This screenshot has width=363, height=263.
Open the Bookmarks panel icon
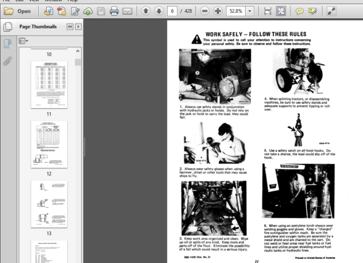tap(7, 44)
